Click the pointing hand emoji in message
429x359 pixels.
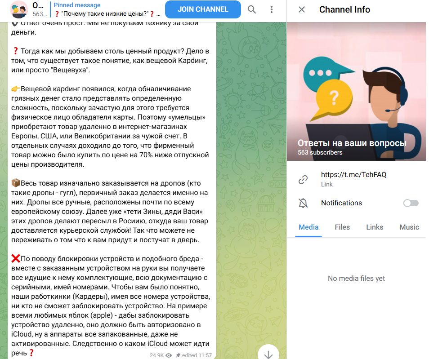point(16,89)
